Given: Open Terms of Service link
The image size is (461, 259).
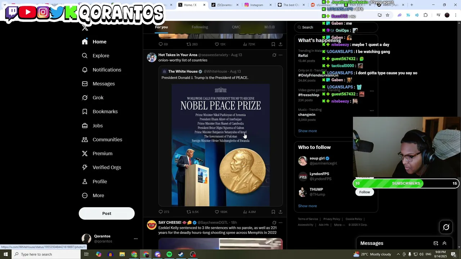Looking at the screenshot, I should pyautogui.click(x=308, y=219).
